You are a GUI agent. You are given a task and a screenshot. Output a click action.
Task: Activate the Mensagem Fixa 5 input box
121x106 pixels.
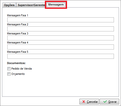(60, 56)
